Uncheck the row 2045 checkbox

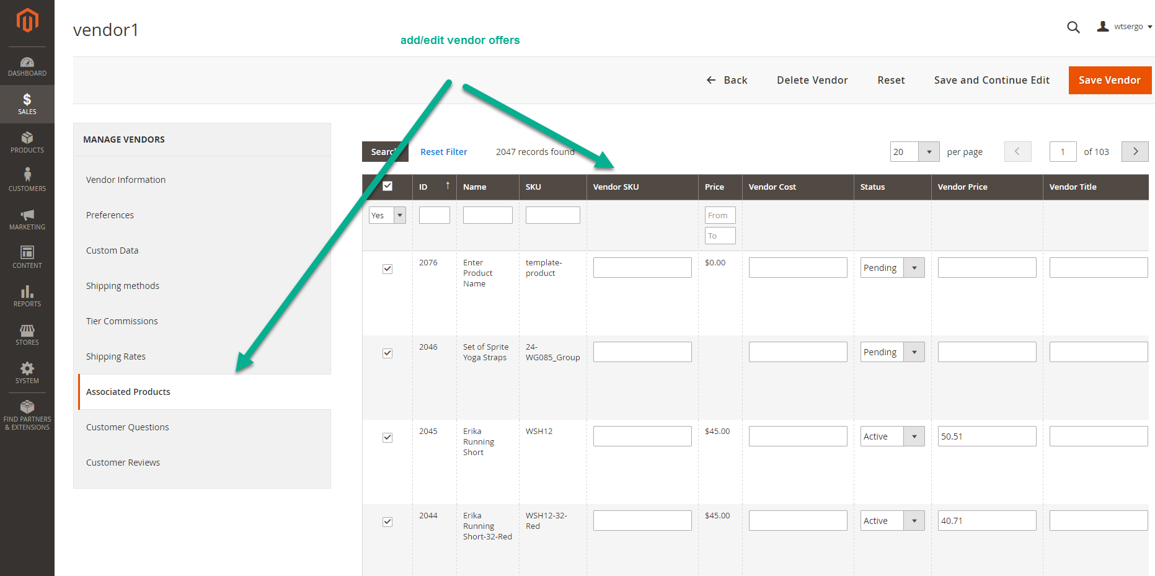tap(387, 438)
